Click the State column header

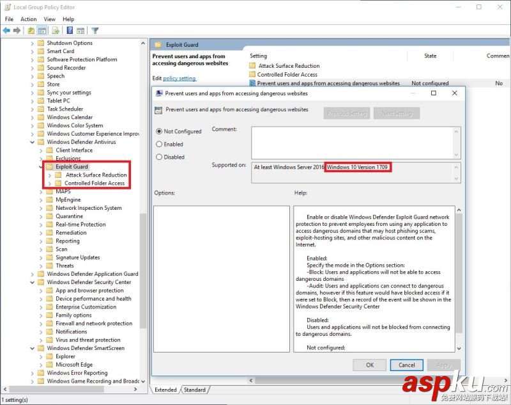tap(430, 56)
